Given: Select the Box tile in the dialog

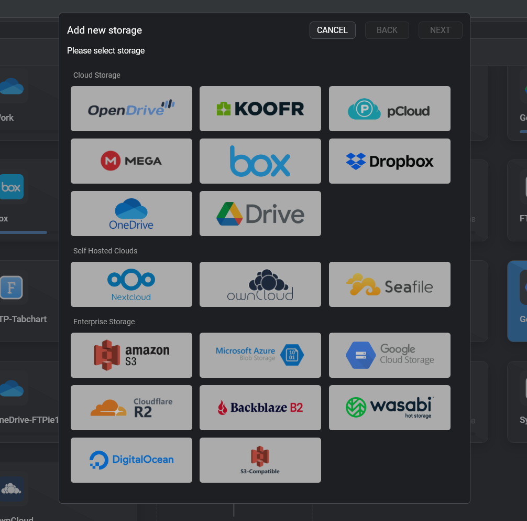Looking at the screenshot, I should (x=260, y=161).
